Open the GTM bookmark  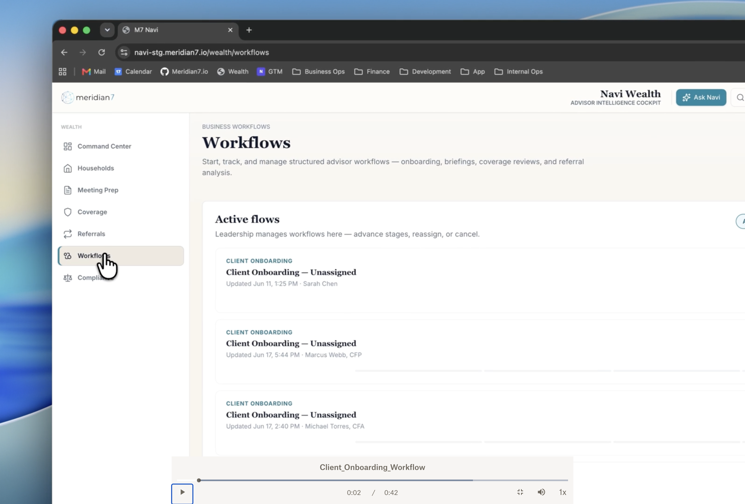[x=270, y=72]
